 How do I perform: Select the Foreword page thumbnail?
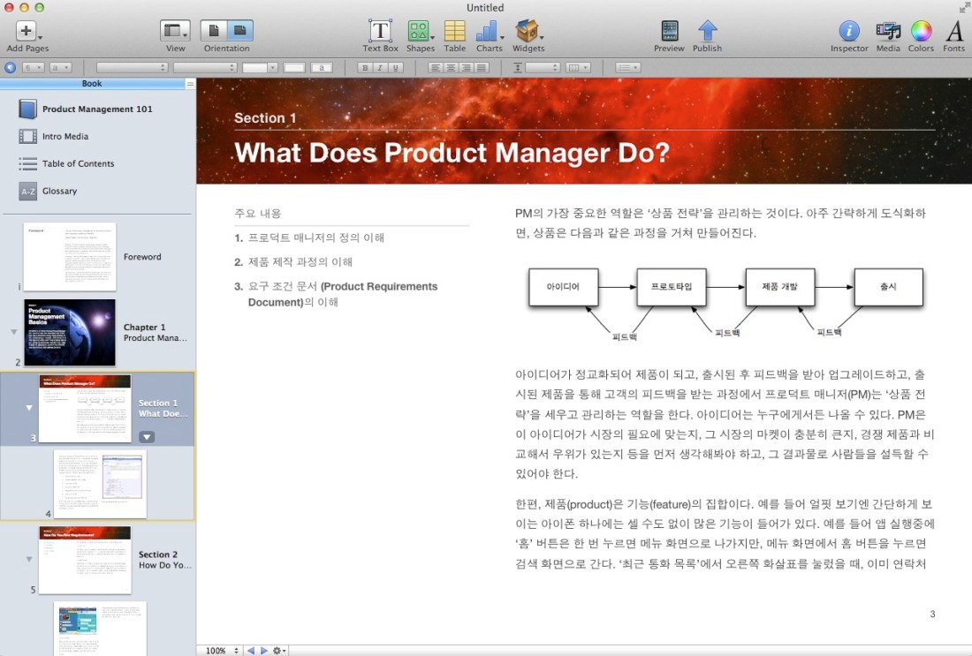(70, 257)
